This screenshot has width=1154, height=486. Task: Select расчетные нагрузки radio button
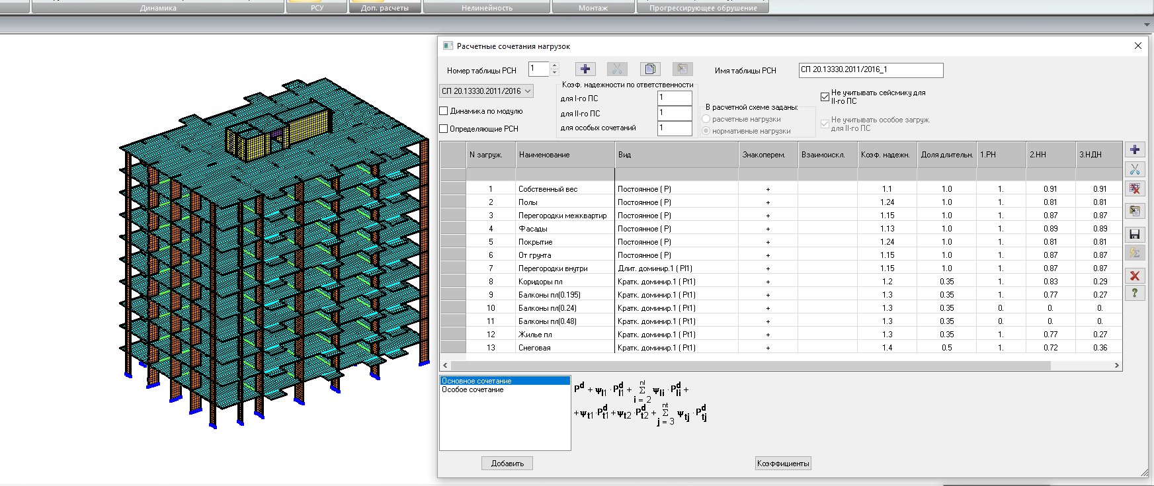click(x=706, y=119)
